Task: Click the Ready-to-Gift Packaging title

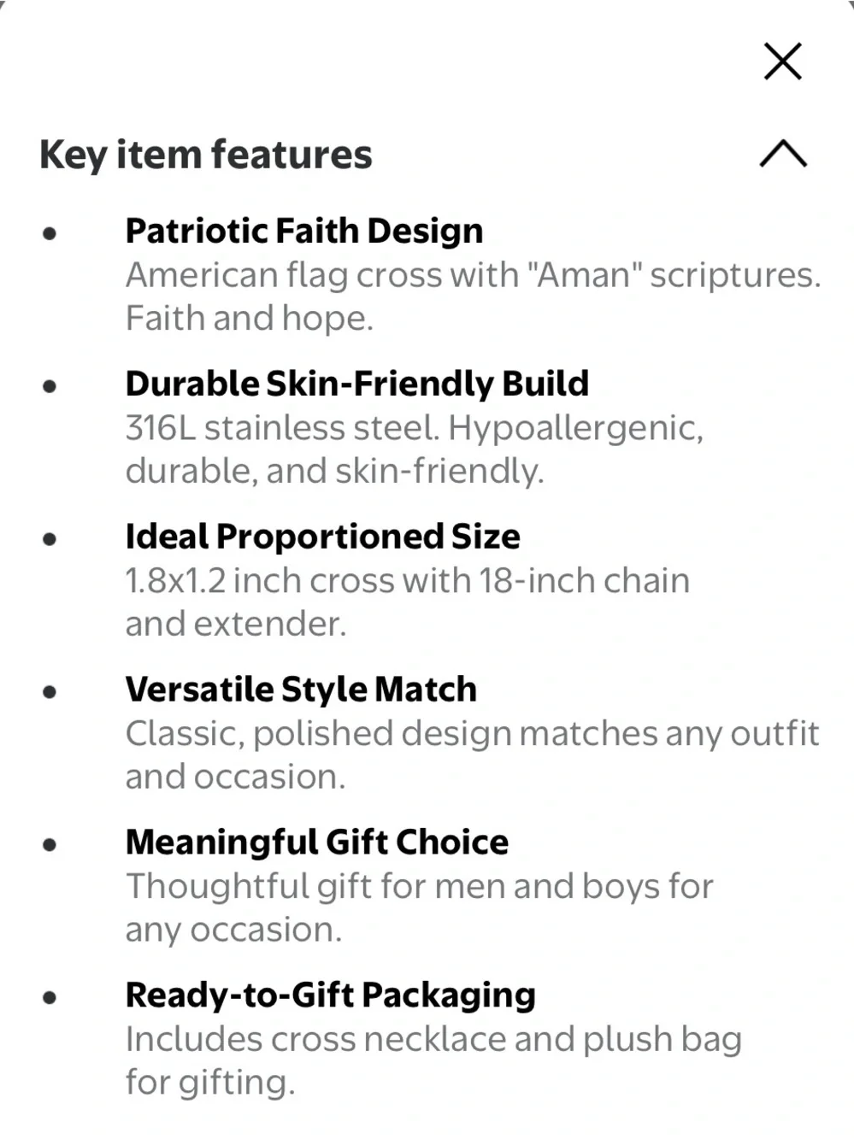Action: click(x=331, y=995)
